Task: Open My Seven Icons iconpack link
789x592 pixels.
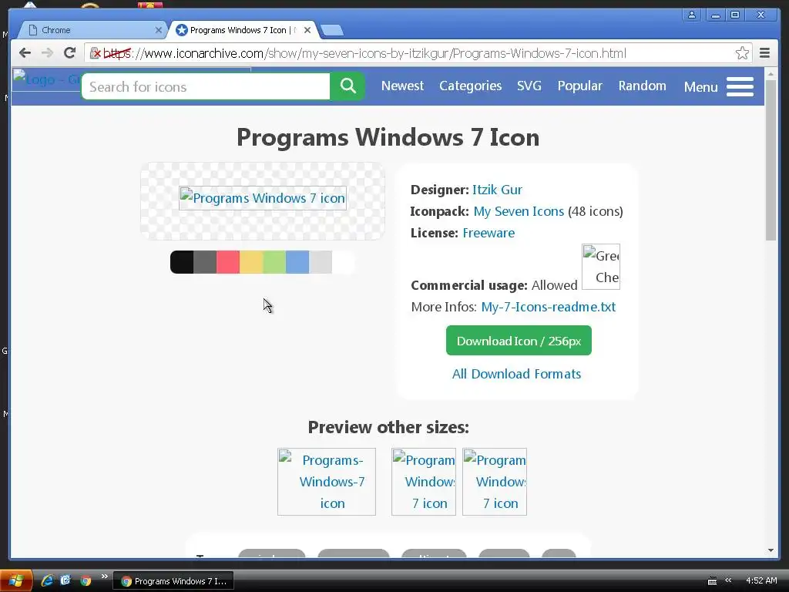Action: point(519,211)
